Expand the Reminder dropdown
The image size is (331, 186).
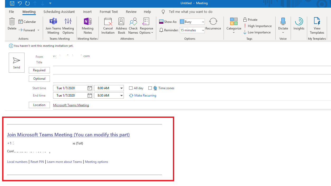pyautogui.click(x=202, y=30)
